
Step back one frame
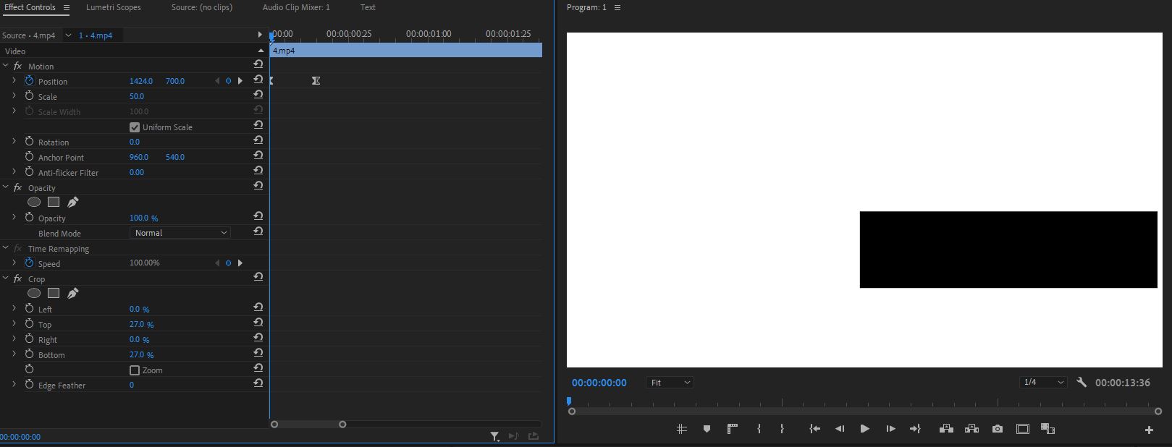point(840,429)
